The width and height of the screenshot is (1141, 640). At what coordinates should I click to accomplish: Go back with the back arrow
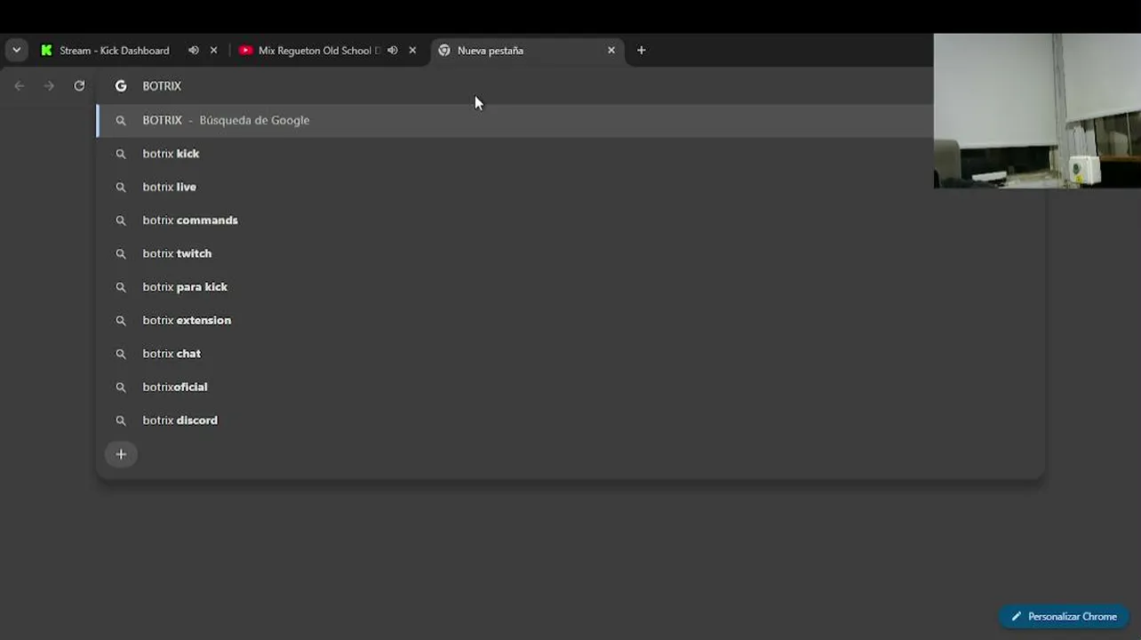[20, 86]
